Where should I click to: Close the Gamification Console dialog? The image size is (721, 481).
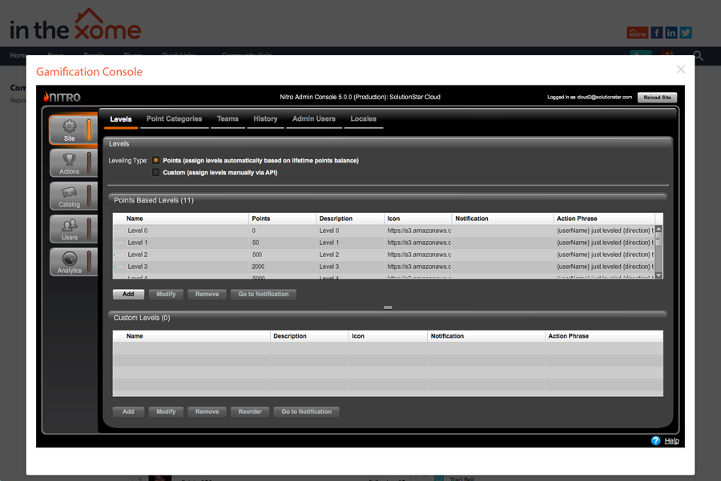681,69
